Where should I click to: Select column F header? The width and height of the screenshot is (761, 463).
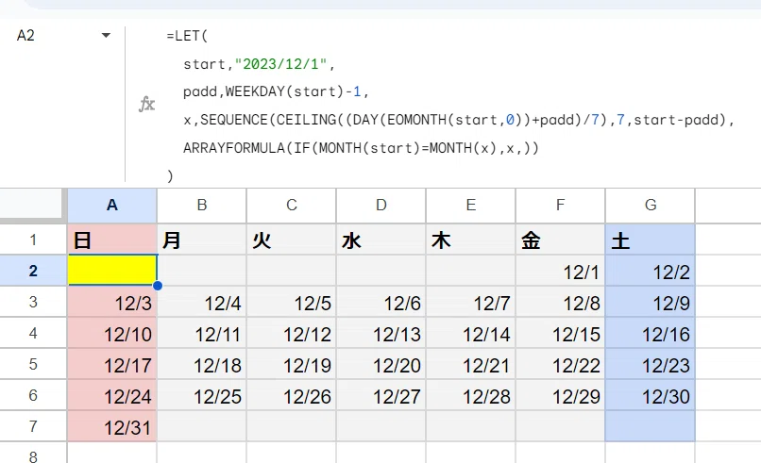point(561,206)
